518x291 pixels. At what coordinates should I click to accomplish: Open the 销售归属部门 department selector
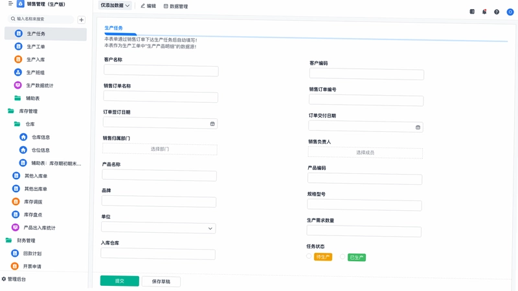160,149
